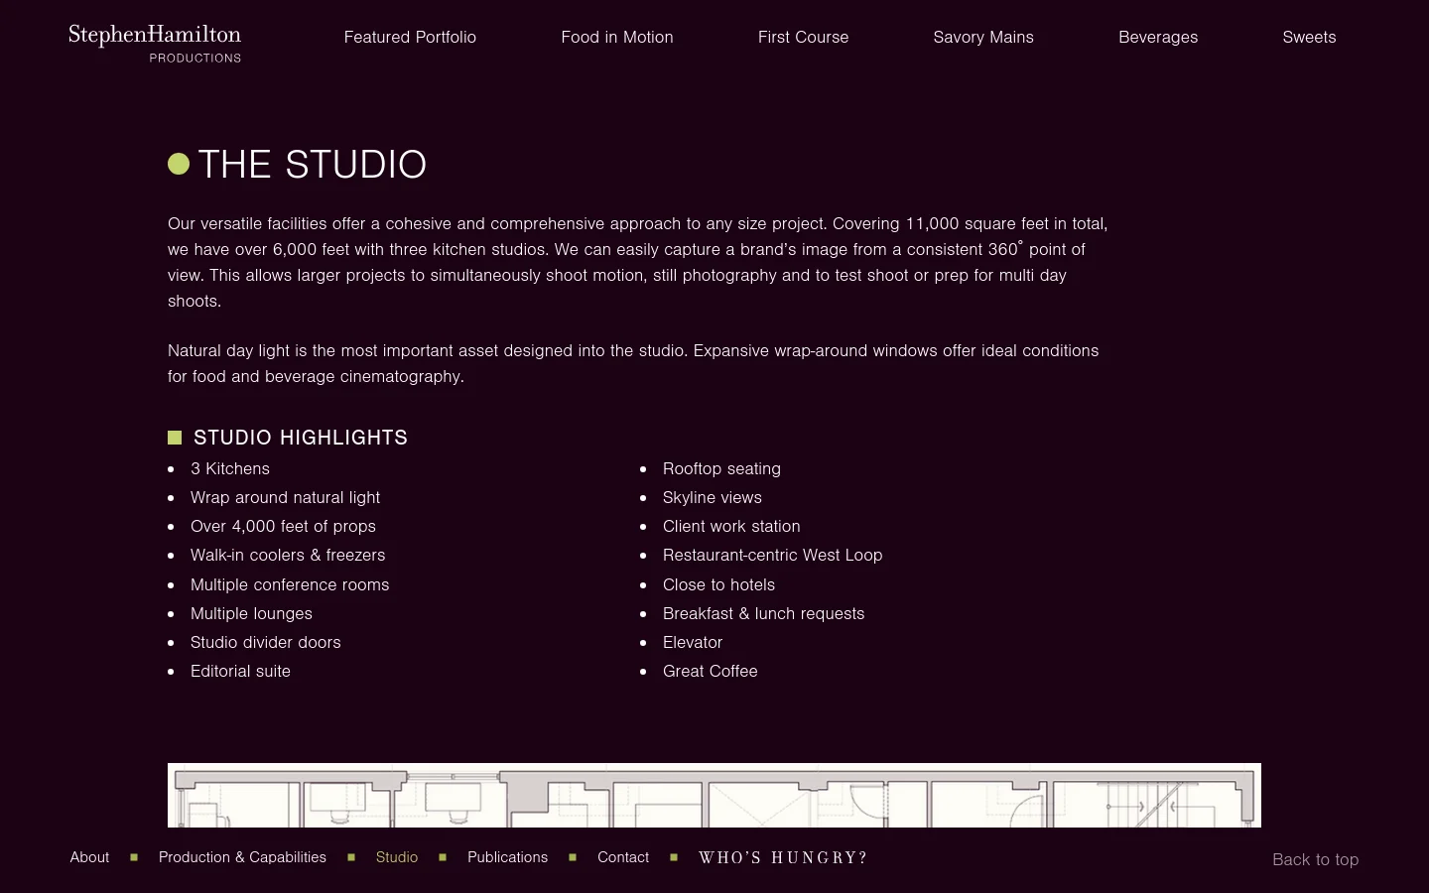Click the '3 Kitchens' list item

click(230, 468)
